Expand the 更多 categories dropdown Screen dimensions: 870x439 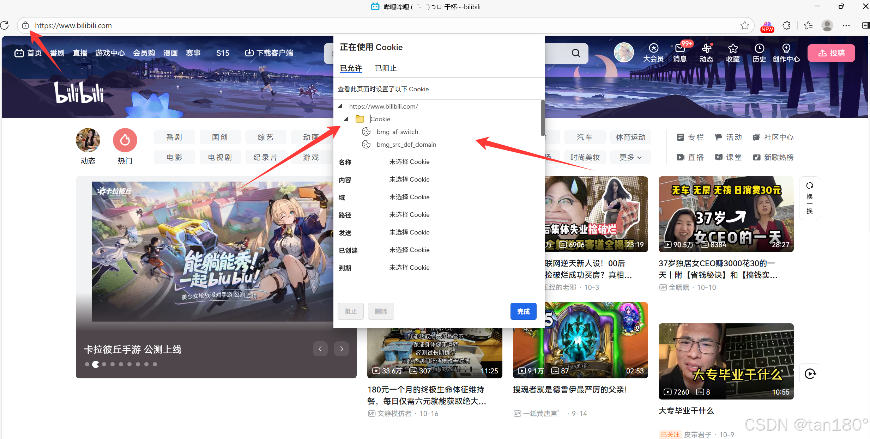[630, 157]
